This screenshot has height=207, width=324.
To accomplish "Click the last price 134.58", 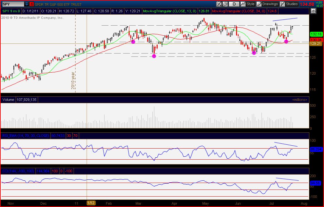I will [x=307, y=4].
